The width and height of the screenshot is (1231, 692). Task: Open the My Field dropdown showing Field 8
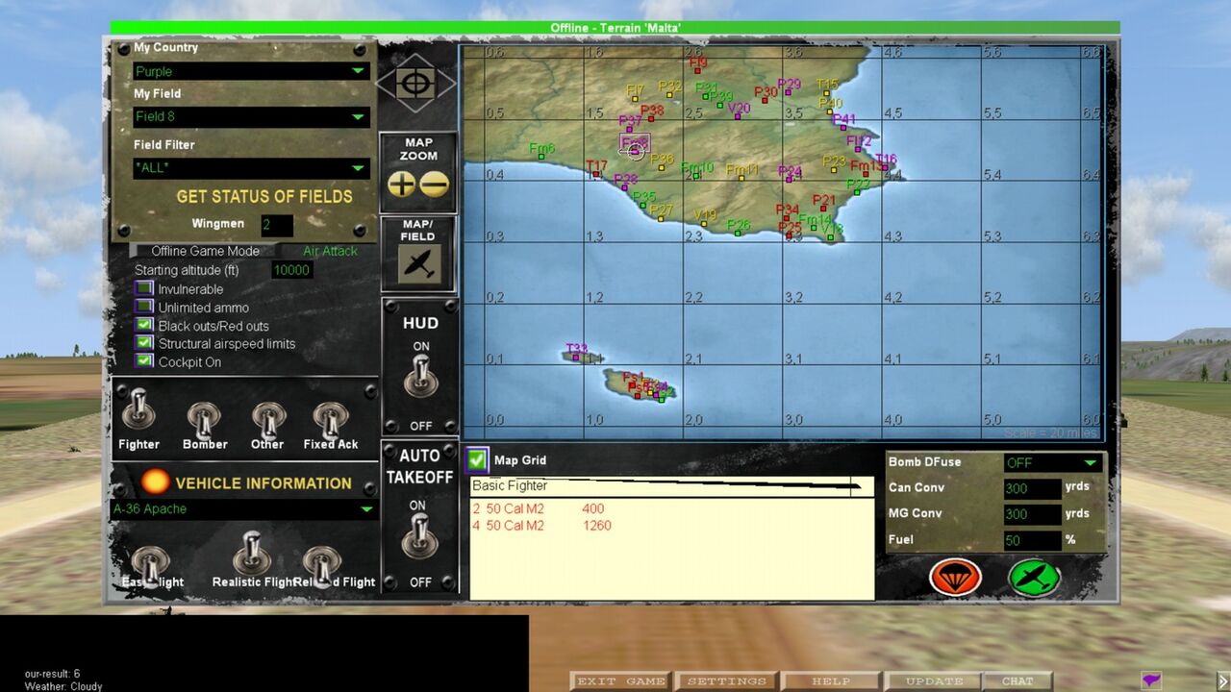251,117
